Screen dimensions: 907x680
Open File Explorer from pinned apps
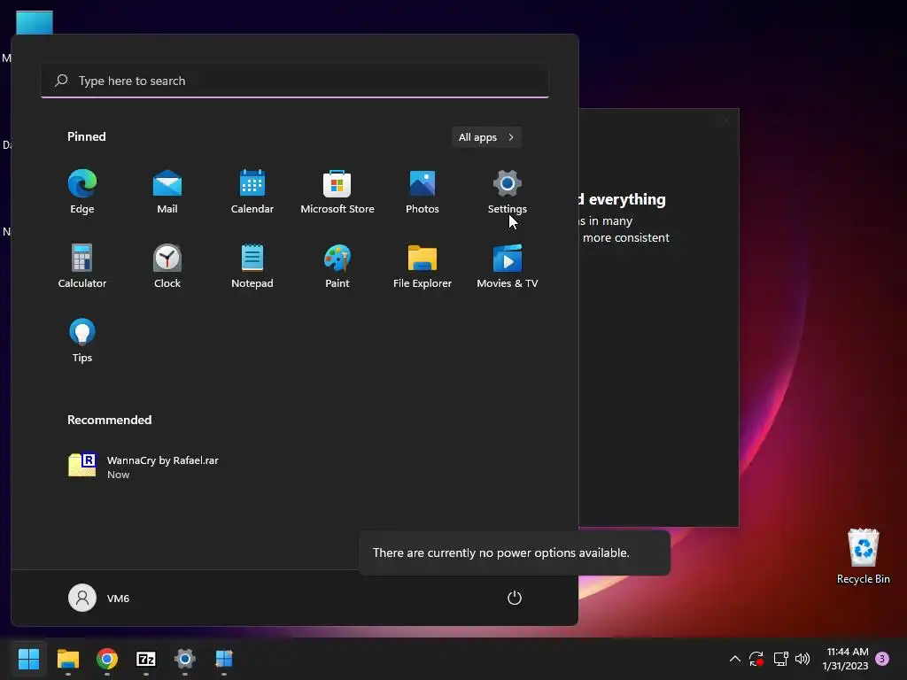(422, 266)
